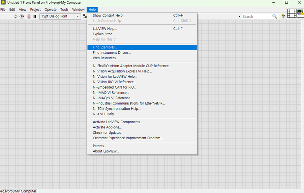
Task: Click the VI icon in corner
Action: (x=300, y=14)
